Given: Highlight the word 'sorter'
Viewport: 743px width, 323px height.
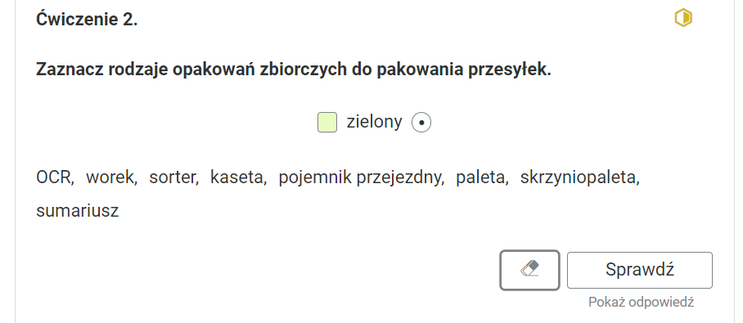Looking at the screenshot, I should click(x=173, y=177).
